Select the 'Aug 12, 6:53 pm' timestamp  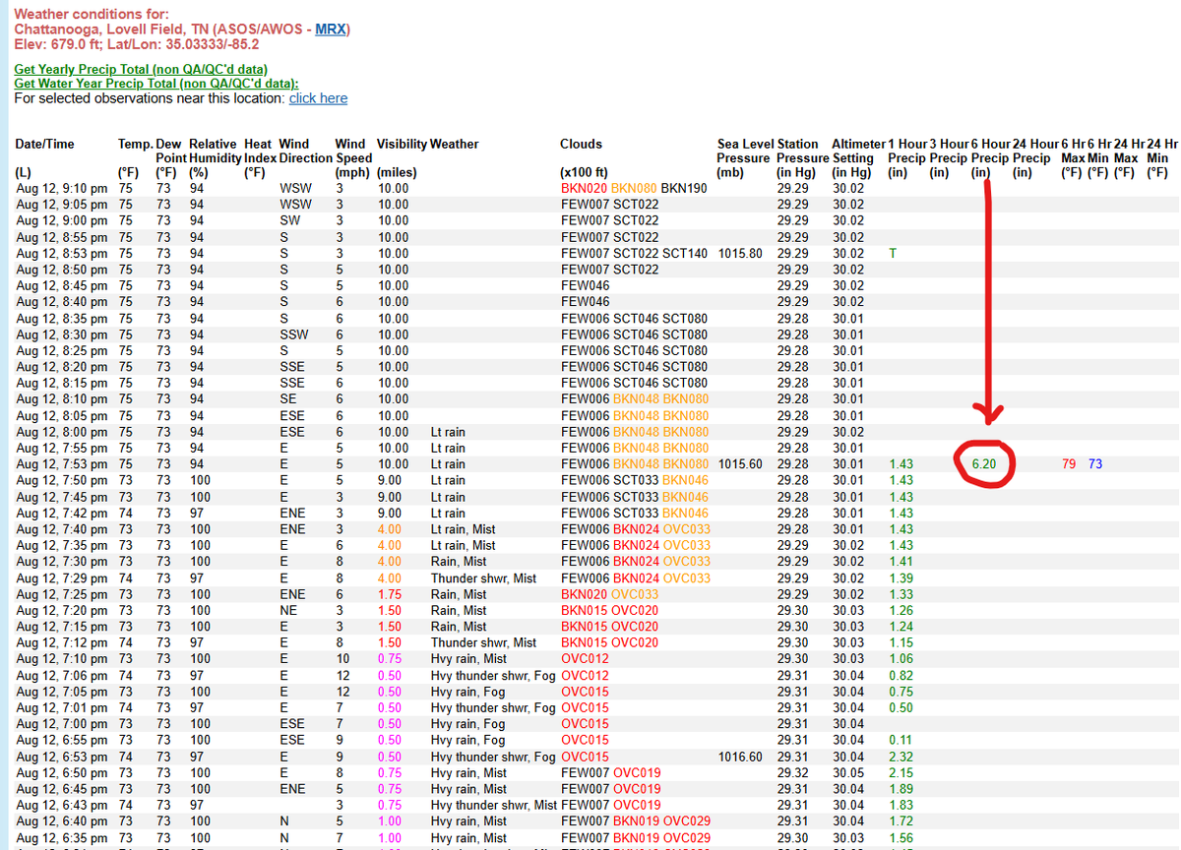tap(62, 756)
